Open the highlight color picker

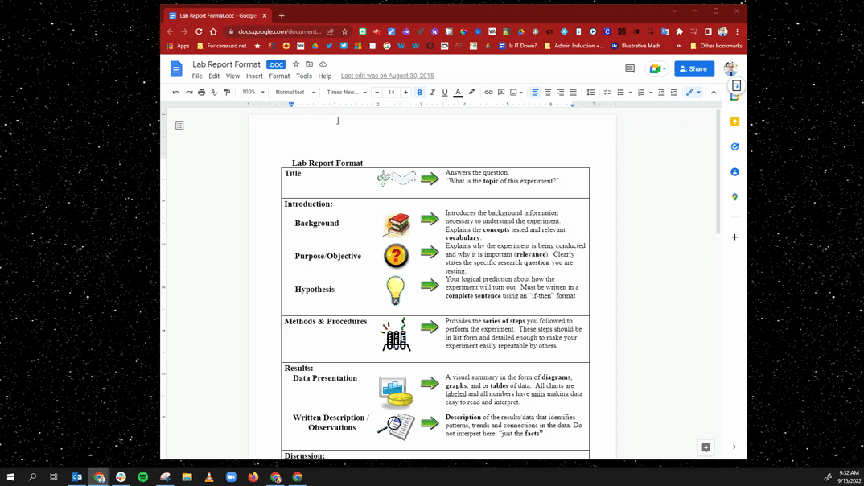point(471,92)
